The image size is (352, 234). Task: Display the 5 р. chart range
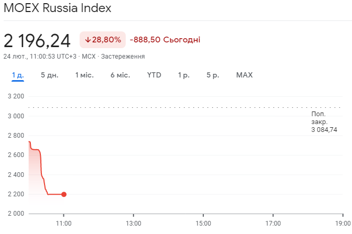click(212, 75)
